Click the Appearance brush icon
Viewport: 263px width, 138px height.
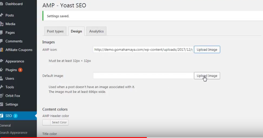(1, 61)
